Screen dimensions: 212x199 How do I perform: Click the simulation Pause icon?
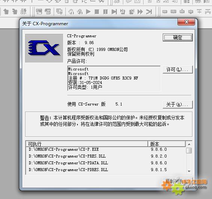(x=105, y=12)
